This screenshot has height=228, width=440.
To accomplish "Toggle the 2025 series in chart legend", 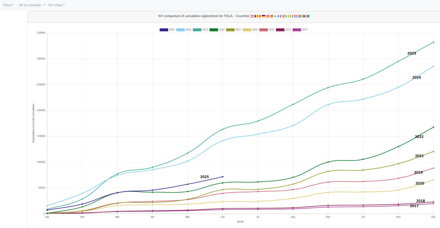I will pos(167,30).
